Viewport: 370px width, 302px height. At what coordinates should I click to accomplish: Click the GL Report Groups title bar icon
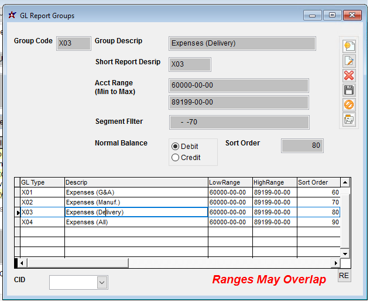click(11, 16)
